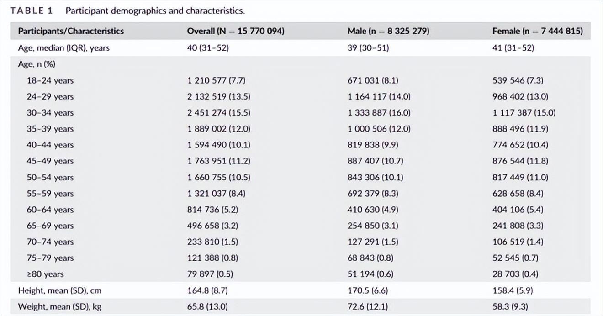Click the "≥80 years" row label
The image size is (603, 316).
click(45, 274)
